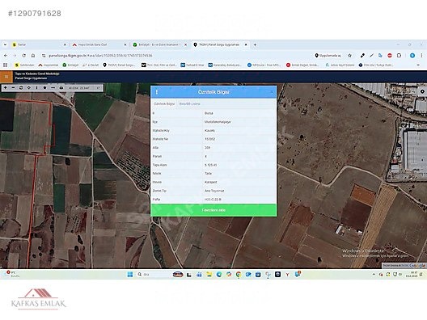Image resolution: width=427 pixels, height=320 pixels.
Task: Open File Explorer from the taskbar
Action: click(x=209, y=274)
